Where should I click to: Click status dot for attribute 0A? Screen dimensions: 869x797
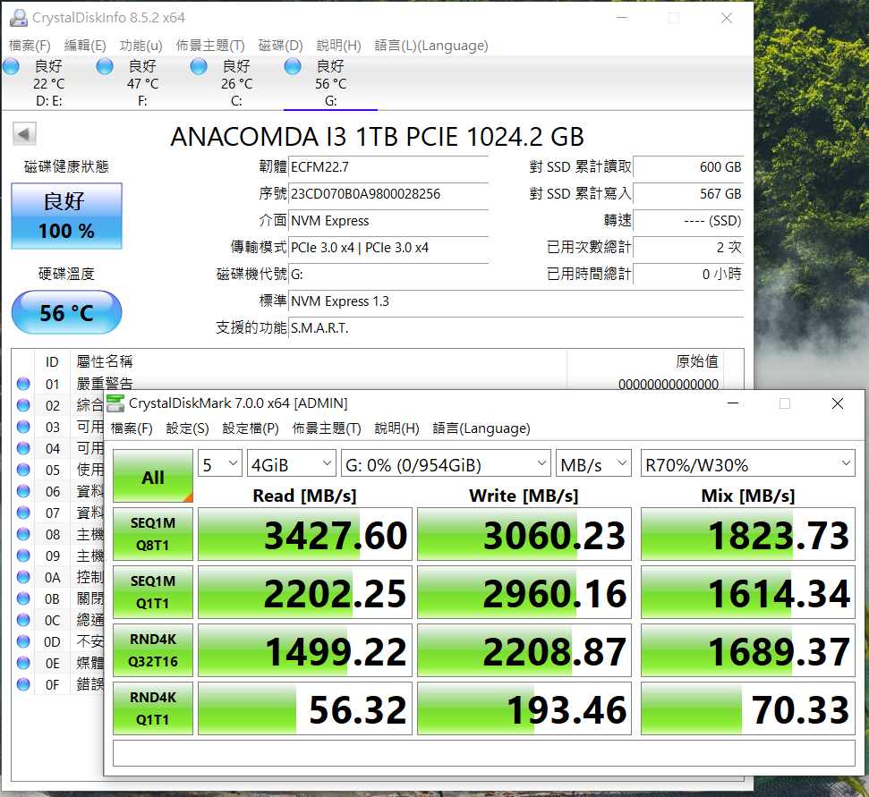(x=23, y=577)
